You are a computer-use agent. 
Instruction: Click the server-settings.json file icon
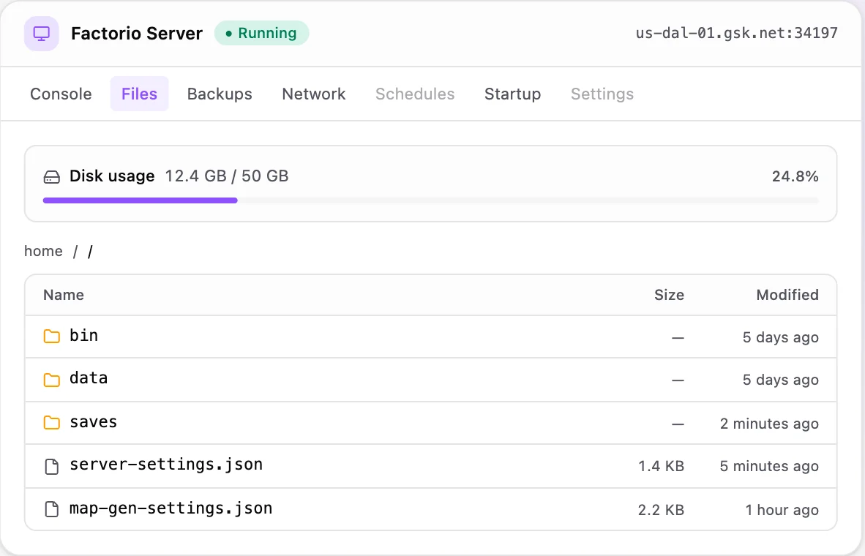51,466
